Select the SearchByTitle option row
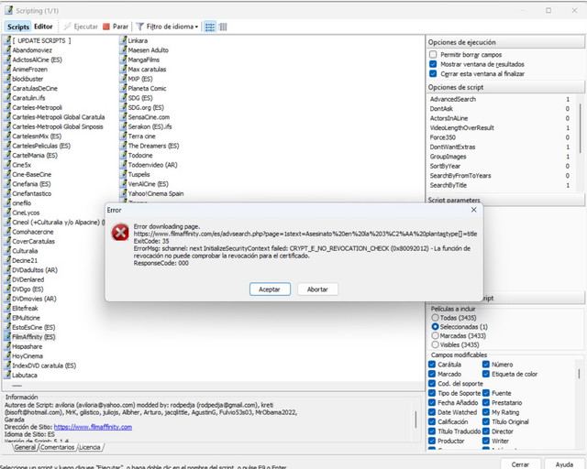This screenshot has height=469, width=587. pyautogui.click(x=501, y=185)
